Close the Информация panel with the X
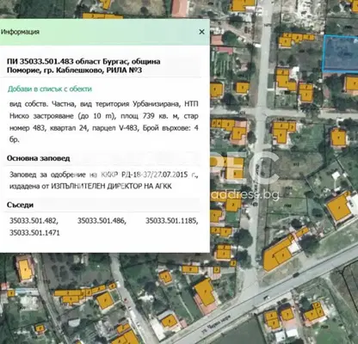This screenshot has width=358, height=344. click(201, 32)
